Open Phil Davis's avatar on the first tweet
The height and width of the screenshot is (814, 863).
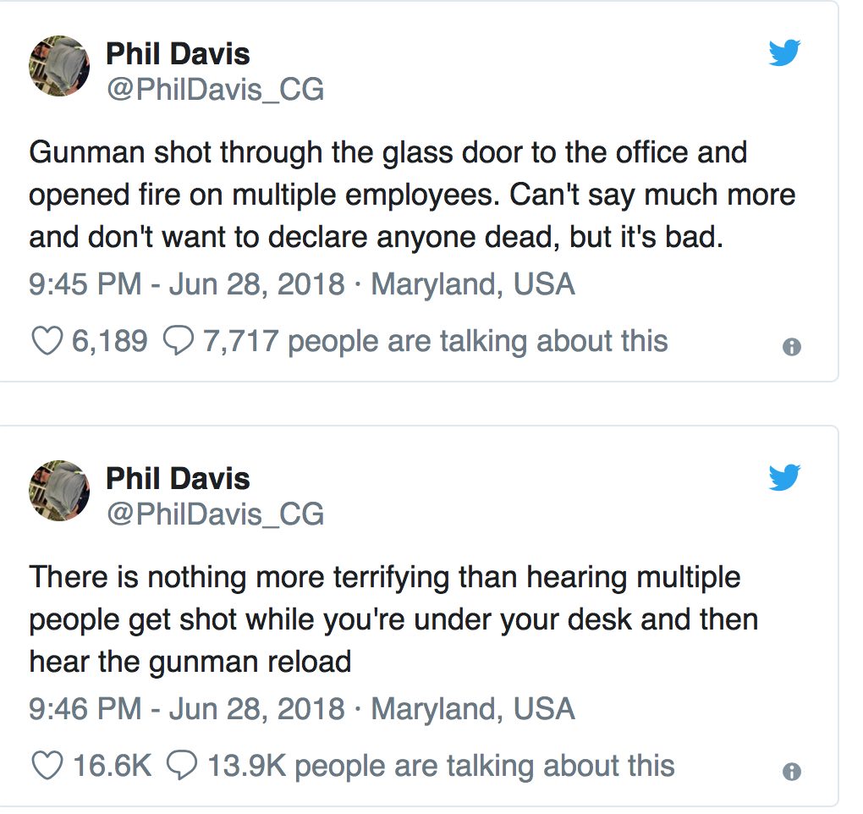tap(59, 66)
